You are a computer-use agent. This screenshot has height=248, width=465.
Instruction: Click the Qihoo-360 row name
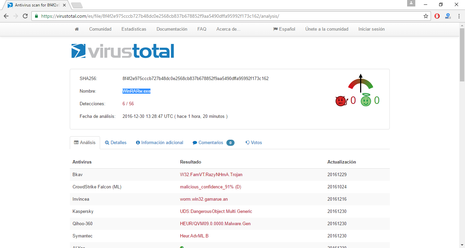[x=82, y=224]
